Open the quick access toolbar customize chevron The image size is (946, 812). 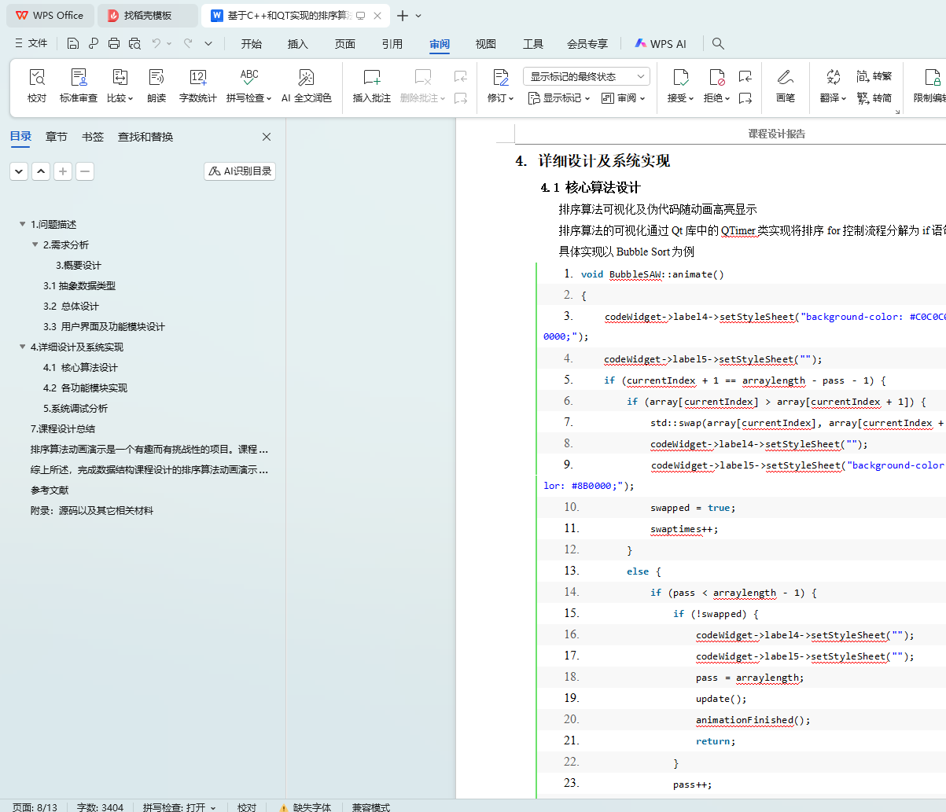[x=208, y=43]
